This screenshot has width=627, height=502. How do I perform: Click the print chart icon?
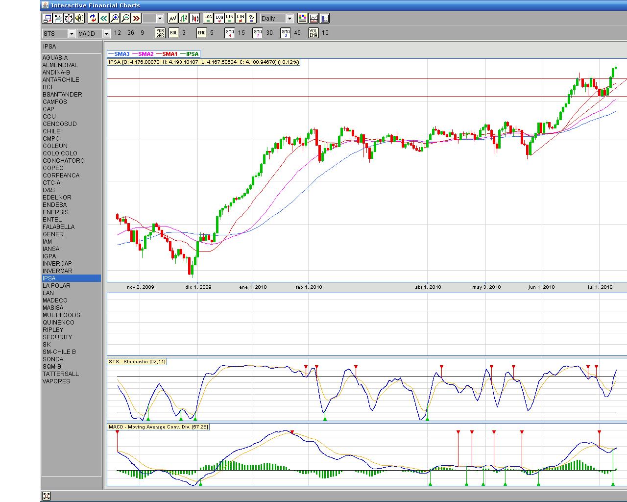(58, 18)
